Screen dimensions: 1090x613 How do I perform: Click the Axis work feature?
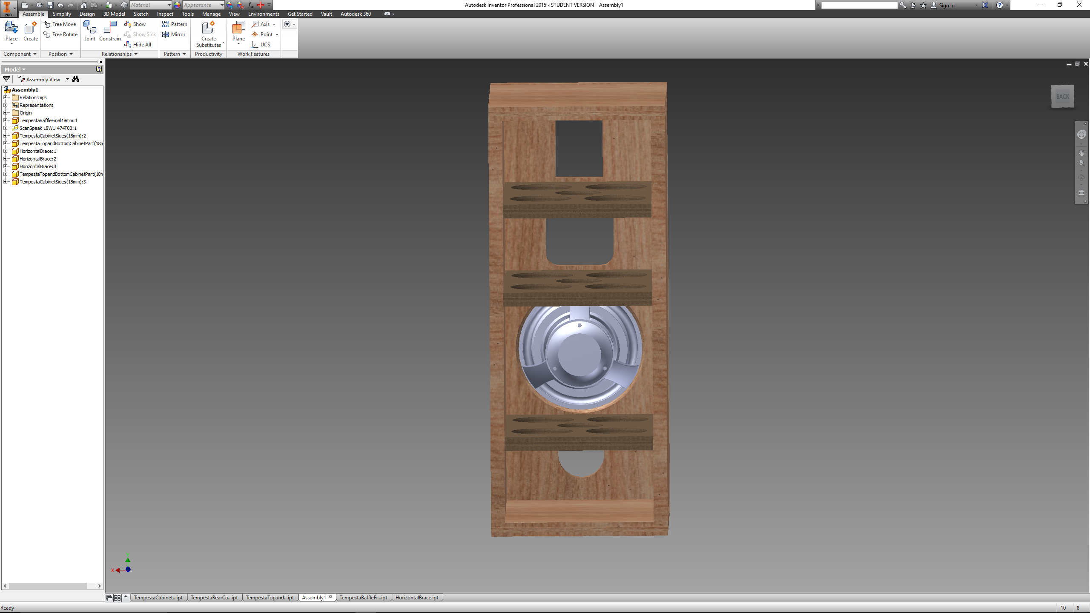(261, 24)
